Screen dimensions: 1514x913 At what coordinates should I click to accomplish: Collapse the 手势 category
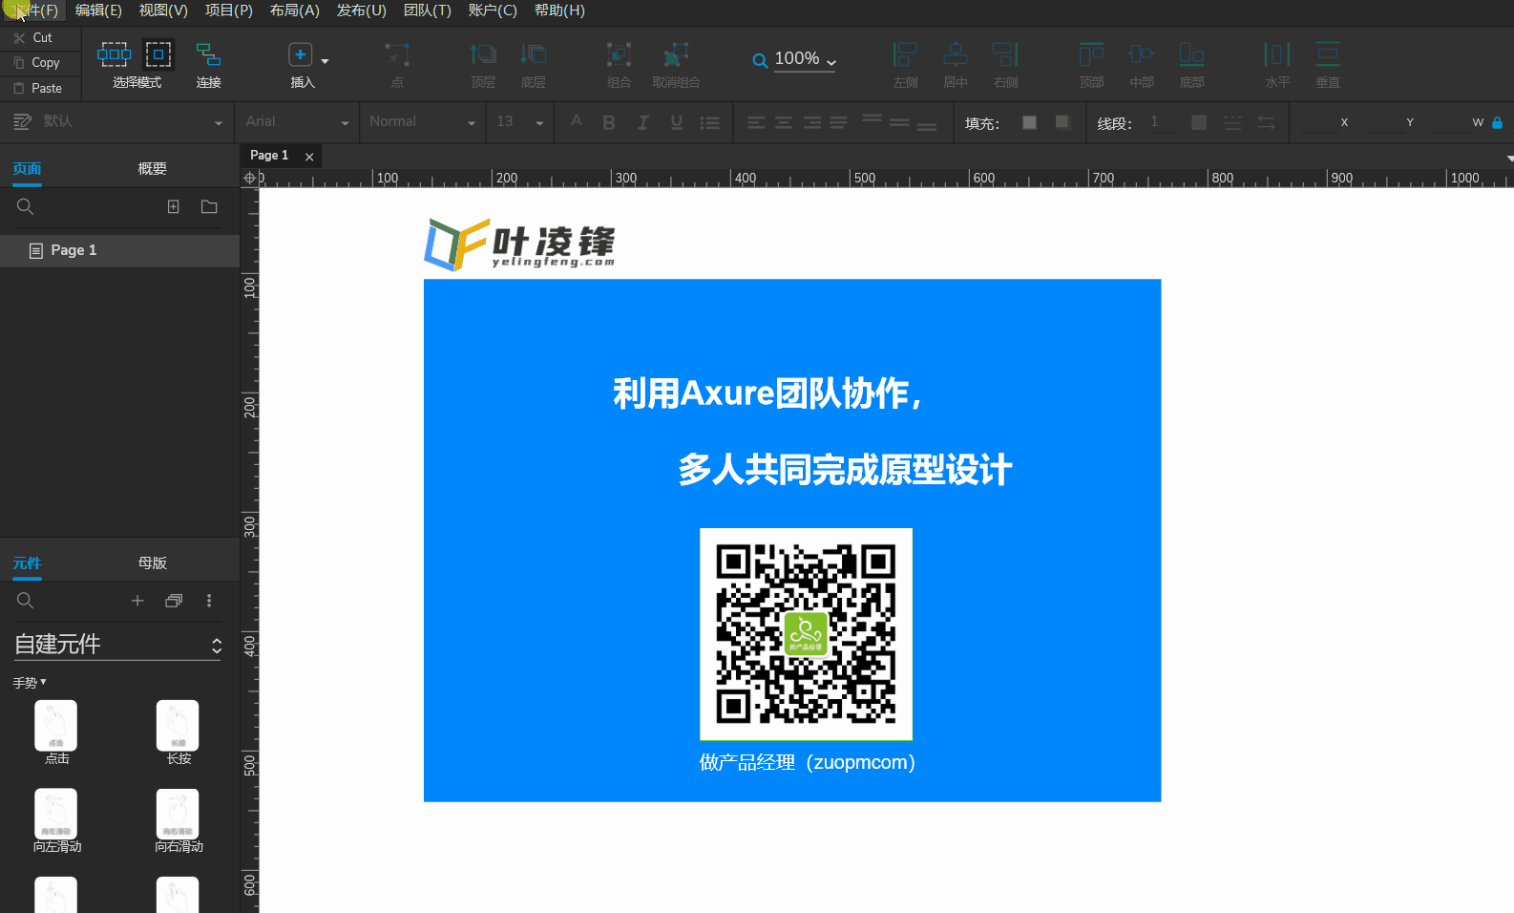pyautogui.click(x=30, y=683)
